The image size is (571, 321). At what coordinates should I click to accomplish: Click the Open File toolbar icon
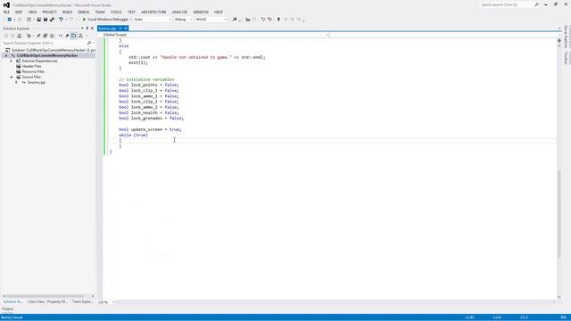39,20
